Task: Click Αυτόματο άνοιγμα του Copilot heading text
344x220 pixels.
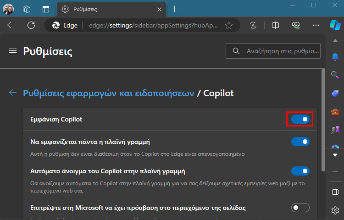Action: 107,171
